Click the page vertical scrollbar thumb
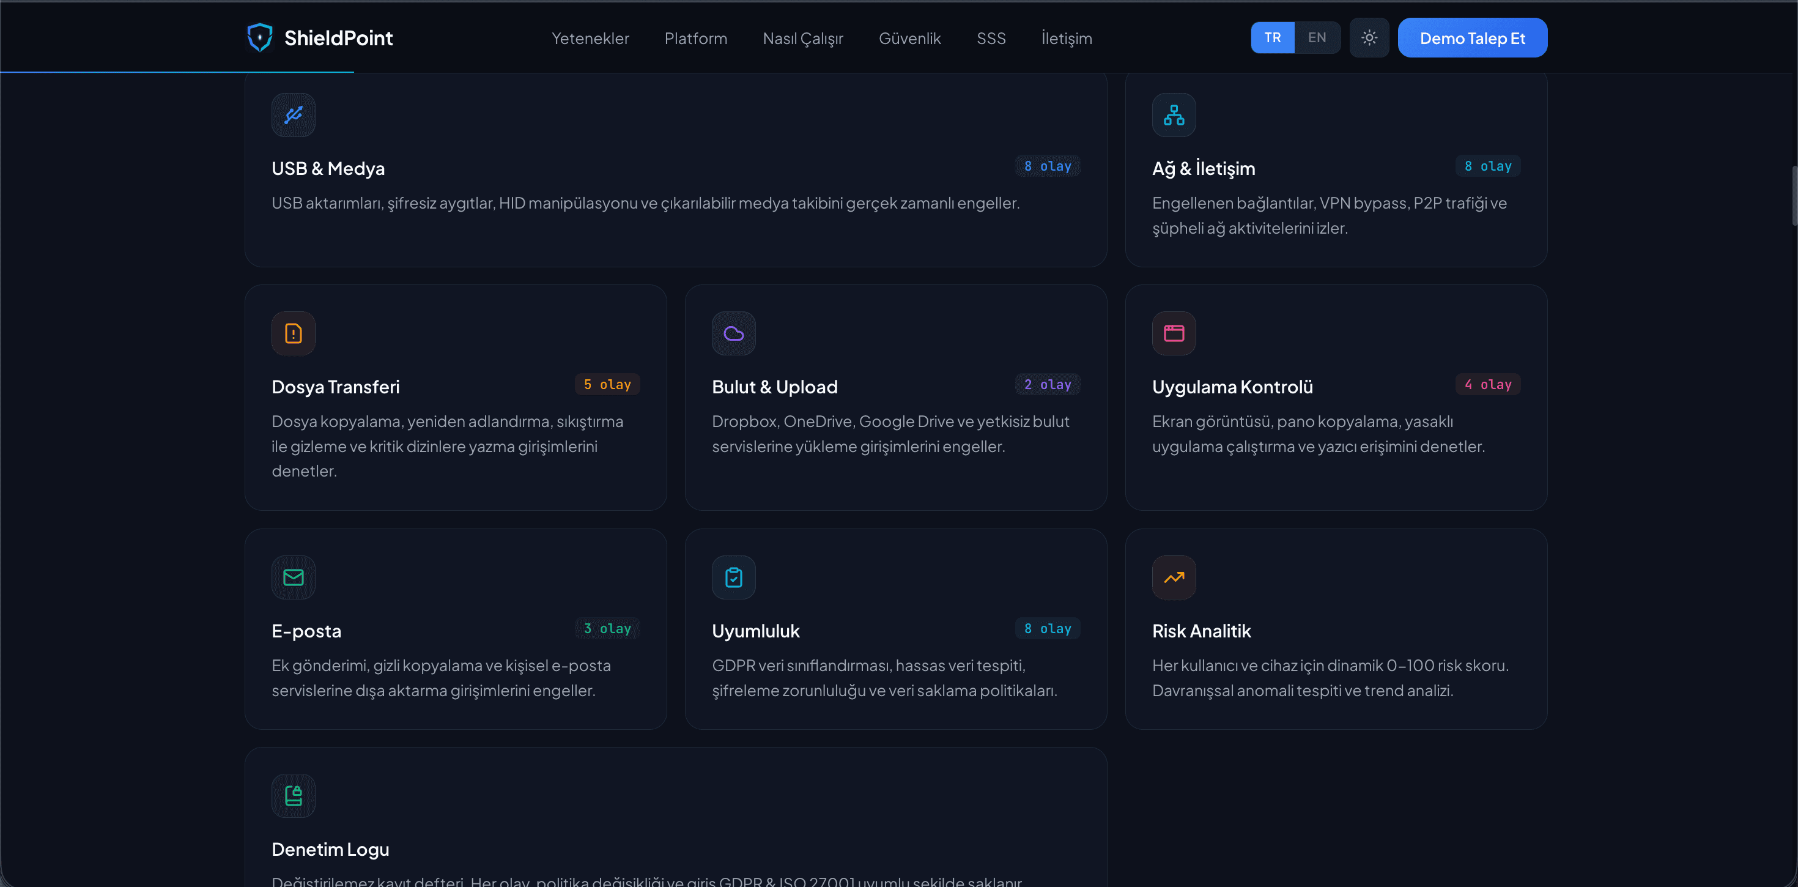1798x887 pixels. [1794, 196]
